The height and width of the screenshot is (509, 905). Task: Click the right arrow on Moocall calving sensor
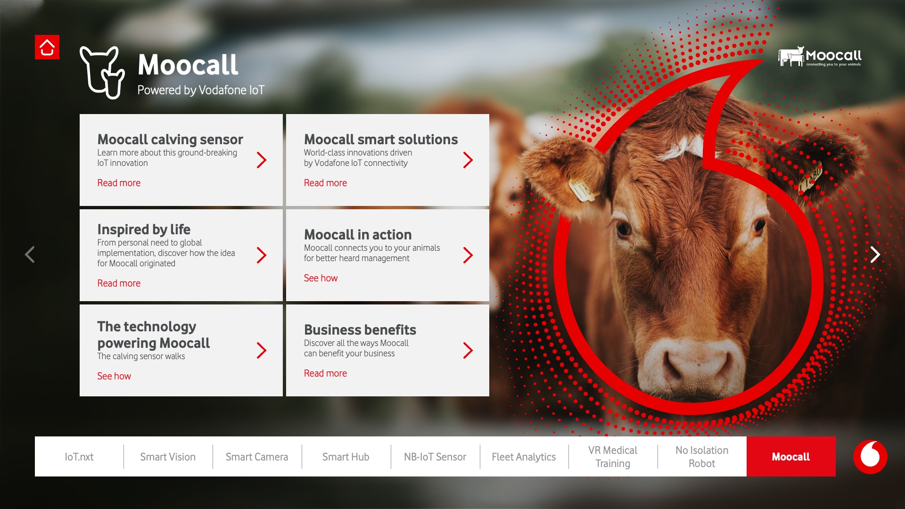tap(263, 160)
